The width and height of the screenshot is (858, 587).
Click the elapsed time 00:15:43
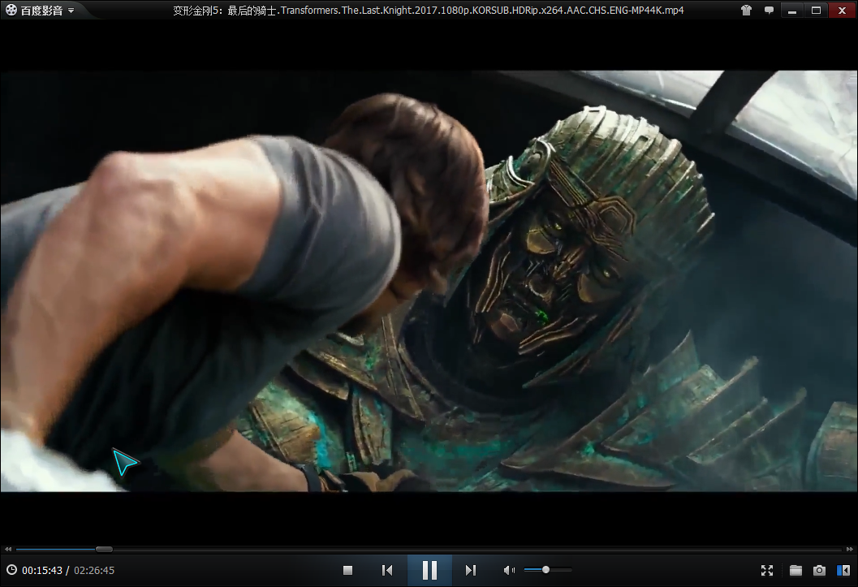42,570
